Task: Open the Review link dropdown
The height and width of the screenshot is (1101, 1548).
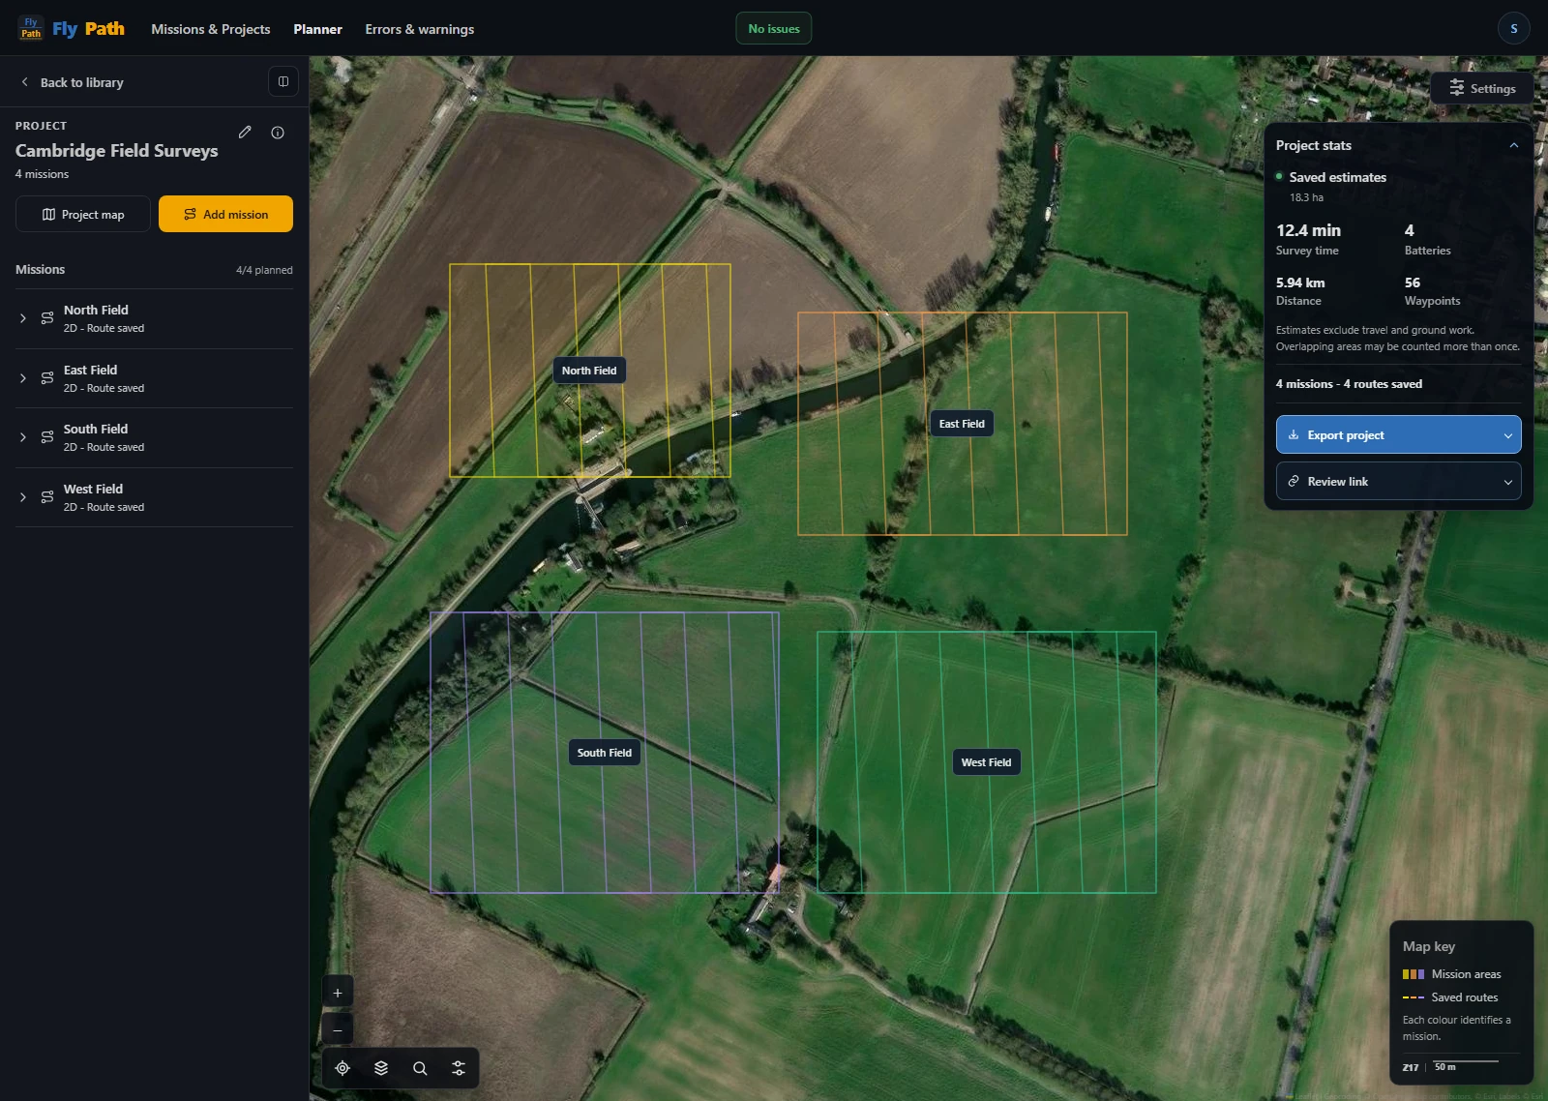Action: [x=1398, y=482]
